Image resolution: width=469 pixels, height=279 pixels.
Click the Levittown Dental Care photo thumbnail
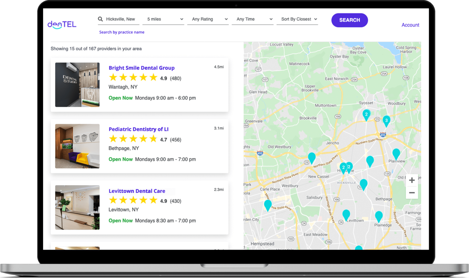click(x=77, y=208)
